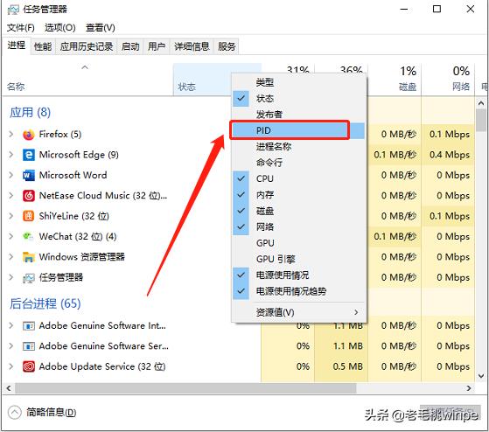This screenshot has width=489, height=432.
Task: Switch to the 服务 tab
Action: click(227, 46)
